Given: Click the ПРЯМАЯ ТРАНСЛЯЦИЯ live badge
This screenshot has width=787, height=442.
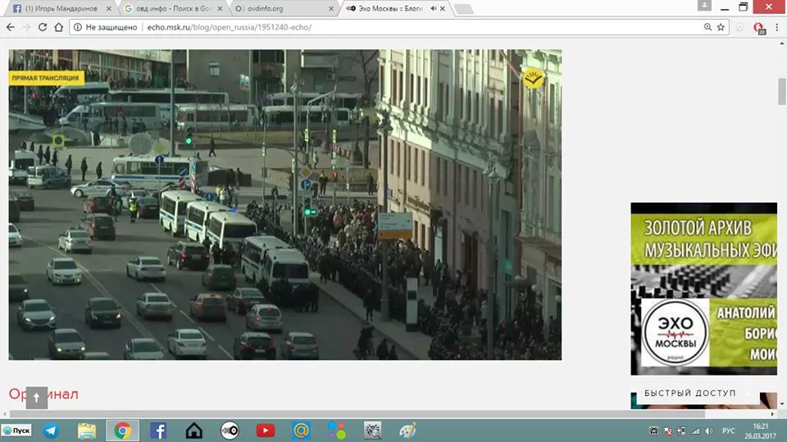Looking at the screenshot, I should (46, 78).
